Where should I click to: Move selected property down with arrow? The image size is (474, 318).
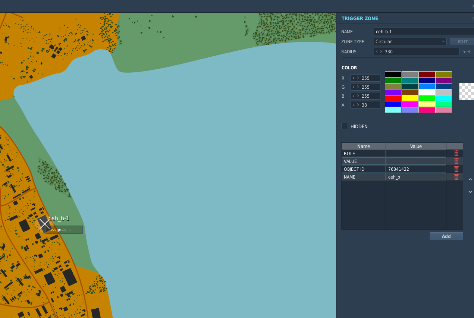coord(470,192)
